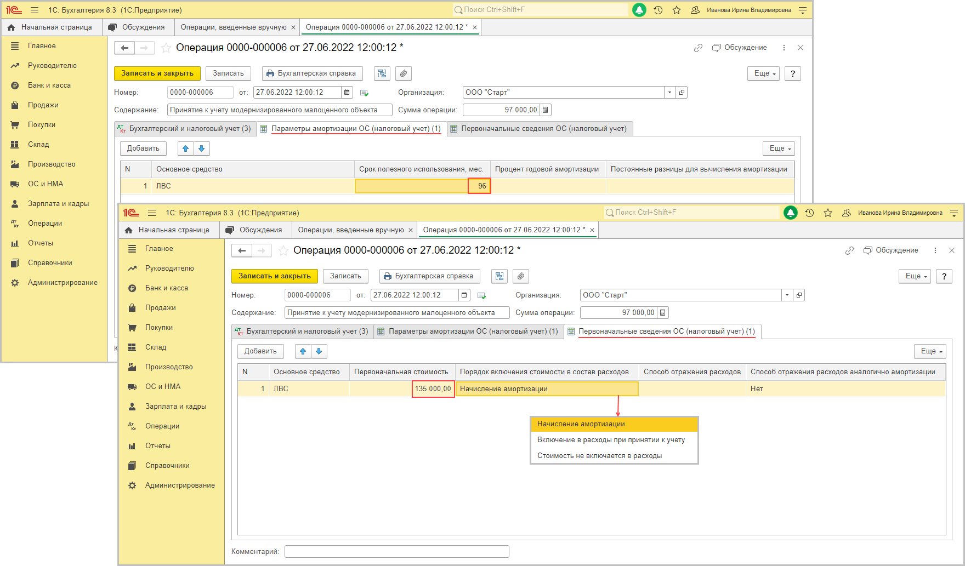Image resolution: width=965 pixels, height=566 pixels.
Task: Choose 'Стоимость не включается в расходы' option
Action: (x=614, y=456)
